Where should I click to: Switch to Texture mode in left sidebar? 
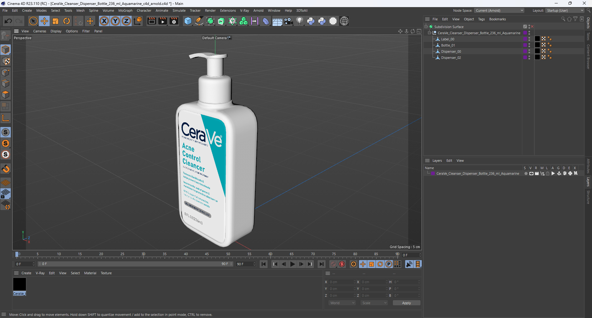pos(6,61)
